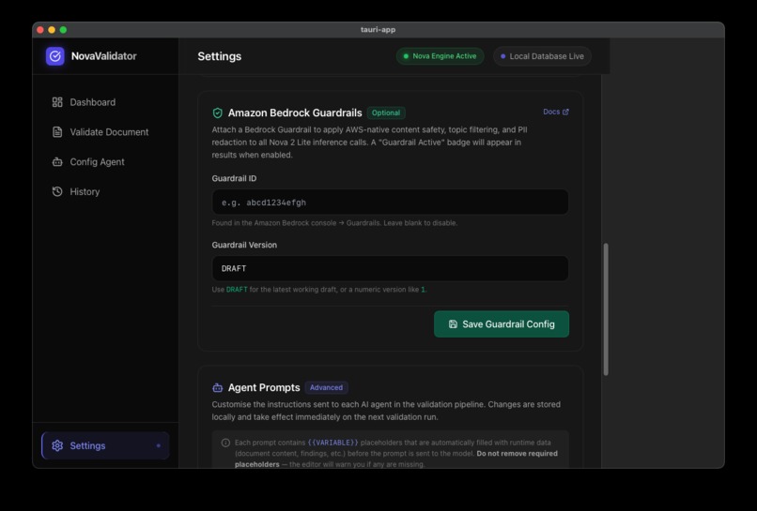Go to Validate Document

coord(105,132)
